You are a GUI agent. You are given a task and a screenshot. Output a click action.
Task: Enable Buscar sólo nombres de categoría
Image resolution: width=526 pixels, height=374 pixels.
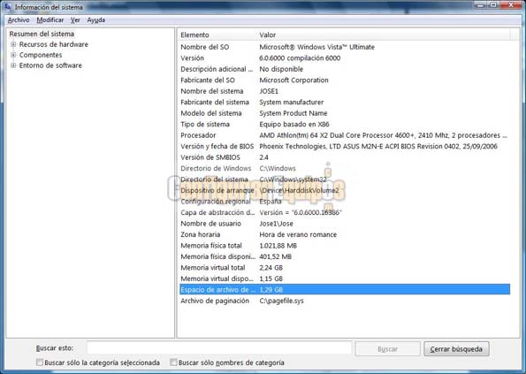173,363
